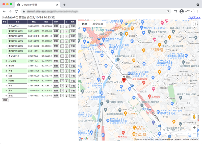Edit the 映画館 name field
202x144 pixels.
pyautogui.click(x=17, y=81)
